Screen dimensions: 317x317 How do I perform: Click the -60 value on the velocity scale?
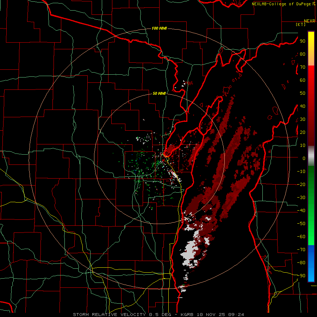[301, 237]
